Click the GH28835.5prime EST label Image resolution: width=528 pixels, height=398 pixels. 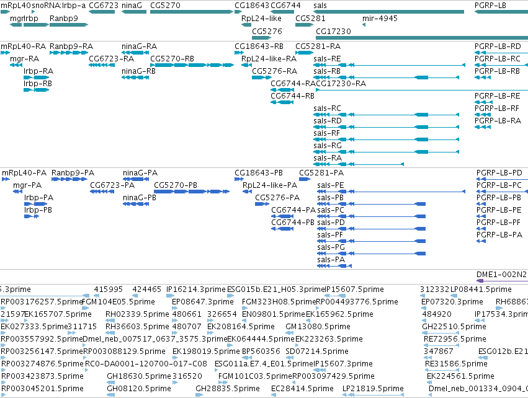(x=228, y=389)
